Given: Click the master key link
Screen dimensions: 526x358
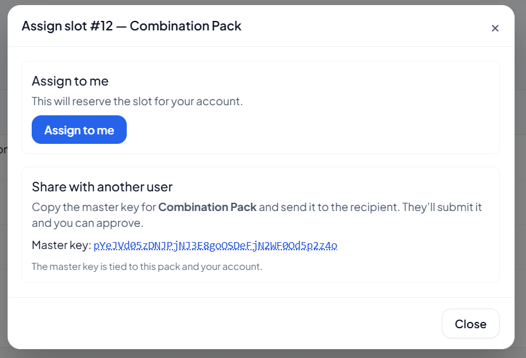Looking at the screenshot, I should [x=215, y=245].
